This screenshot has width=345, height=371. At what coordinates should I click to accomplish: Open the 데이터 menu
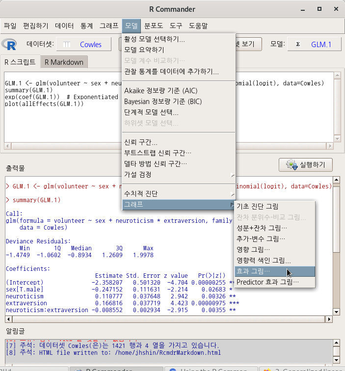[64, 26]
